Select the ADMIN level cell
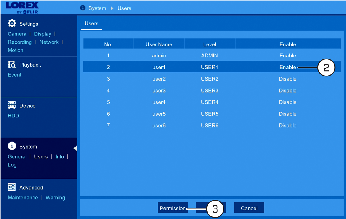 210,56
